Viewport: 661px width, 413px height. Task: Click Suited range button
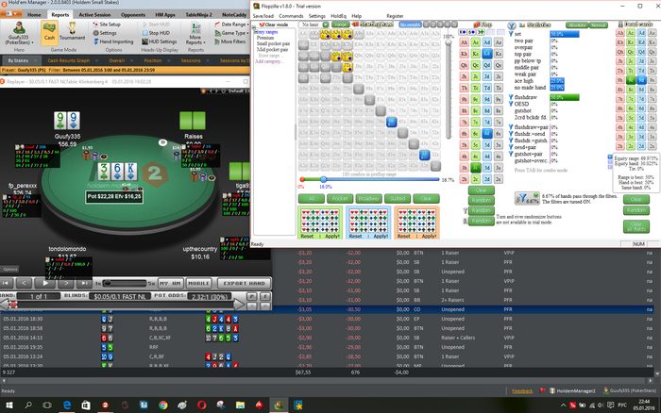[398, 198]
